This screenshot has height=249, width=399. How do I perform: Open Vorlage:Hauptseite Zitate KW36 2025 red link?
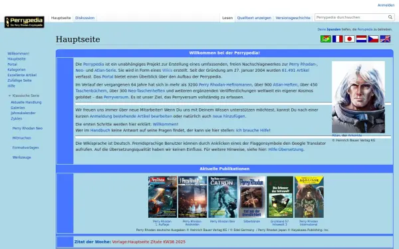tap(148, 242)
